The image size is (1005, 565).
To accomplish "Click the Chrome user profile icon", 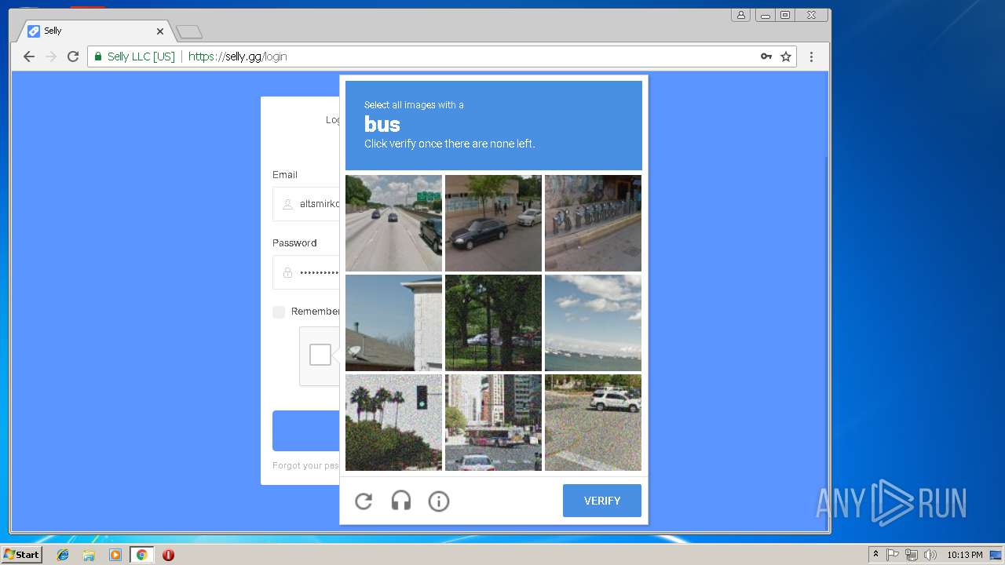I will [x=740, y=15].
